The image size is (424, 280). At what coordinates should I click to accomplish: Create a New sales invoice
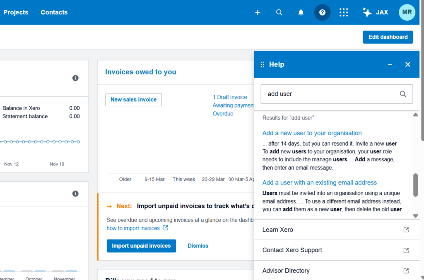point(133,99)
